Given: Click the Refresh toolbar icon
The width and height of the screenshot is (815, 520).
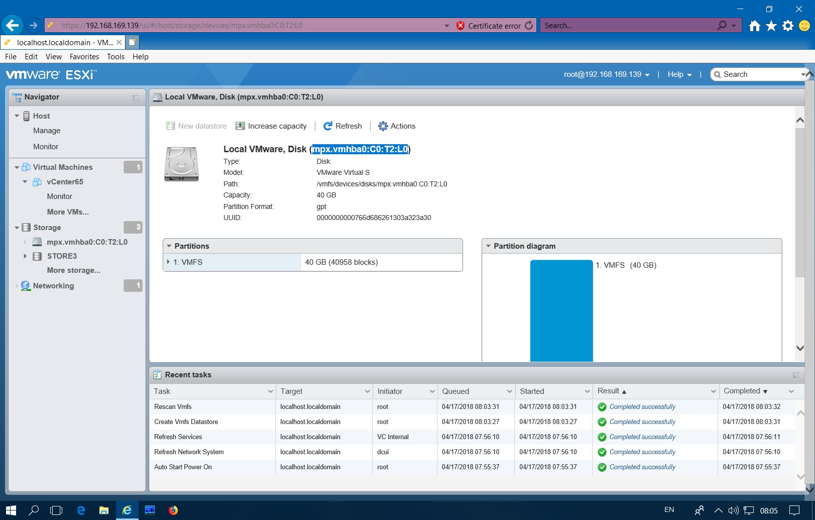Looking at the screenshot, I should click(x=328, y=126).
